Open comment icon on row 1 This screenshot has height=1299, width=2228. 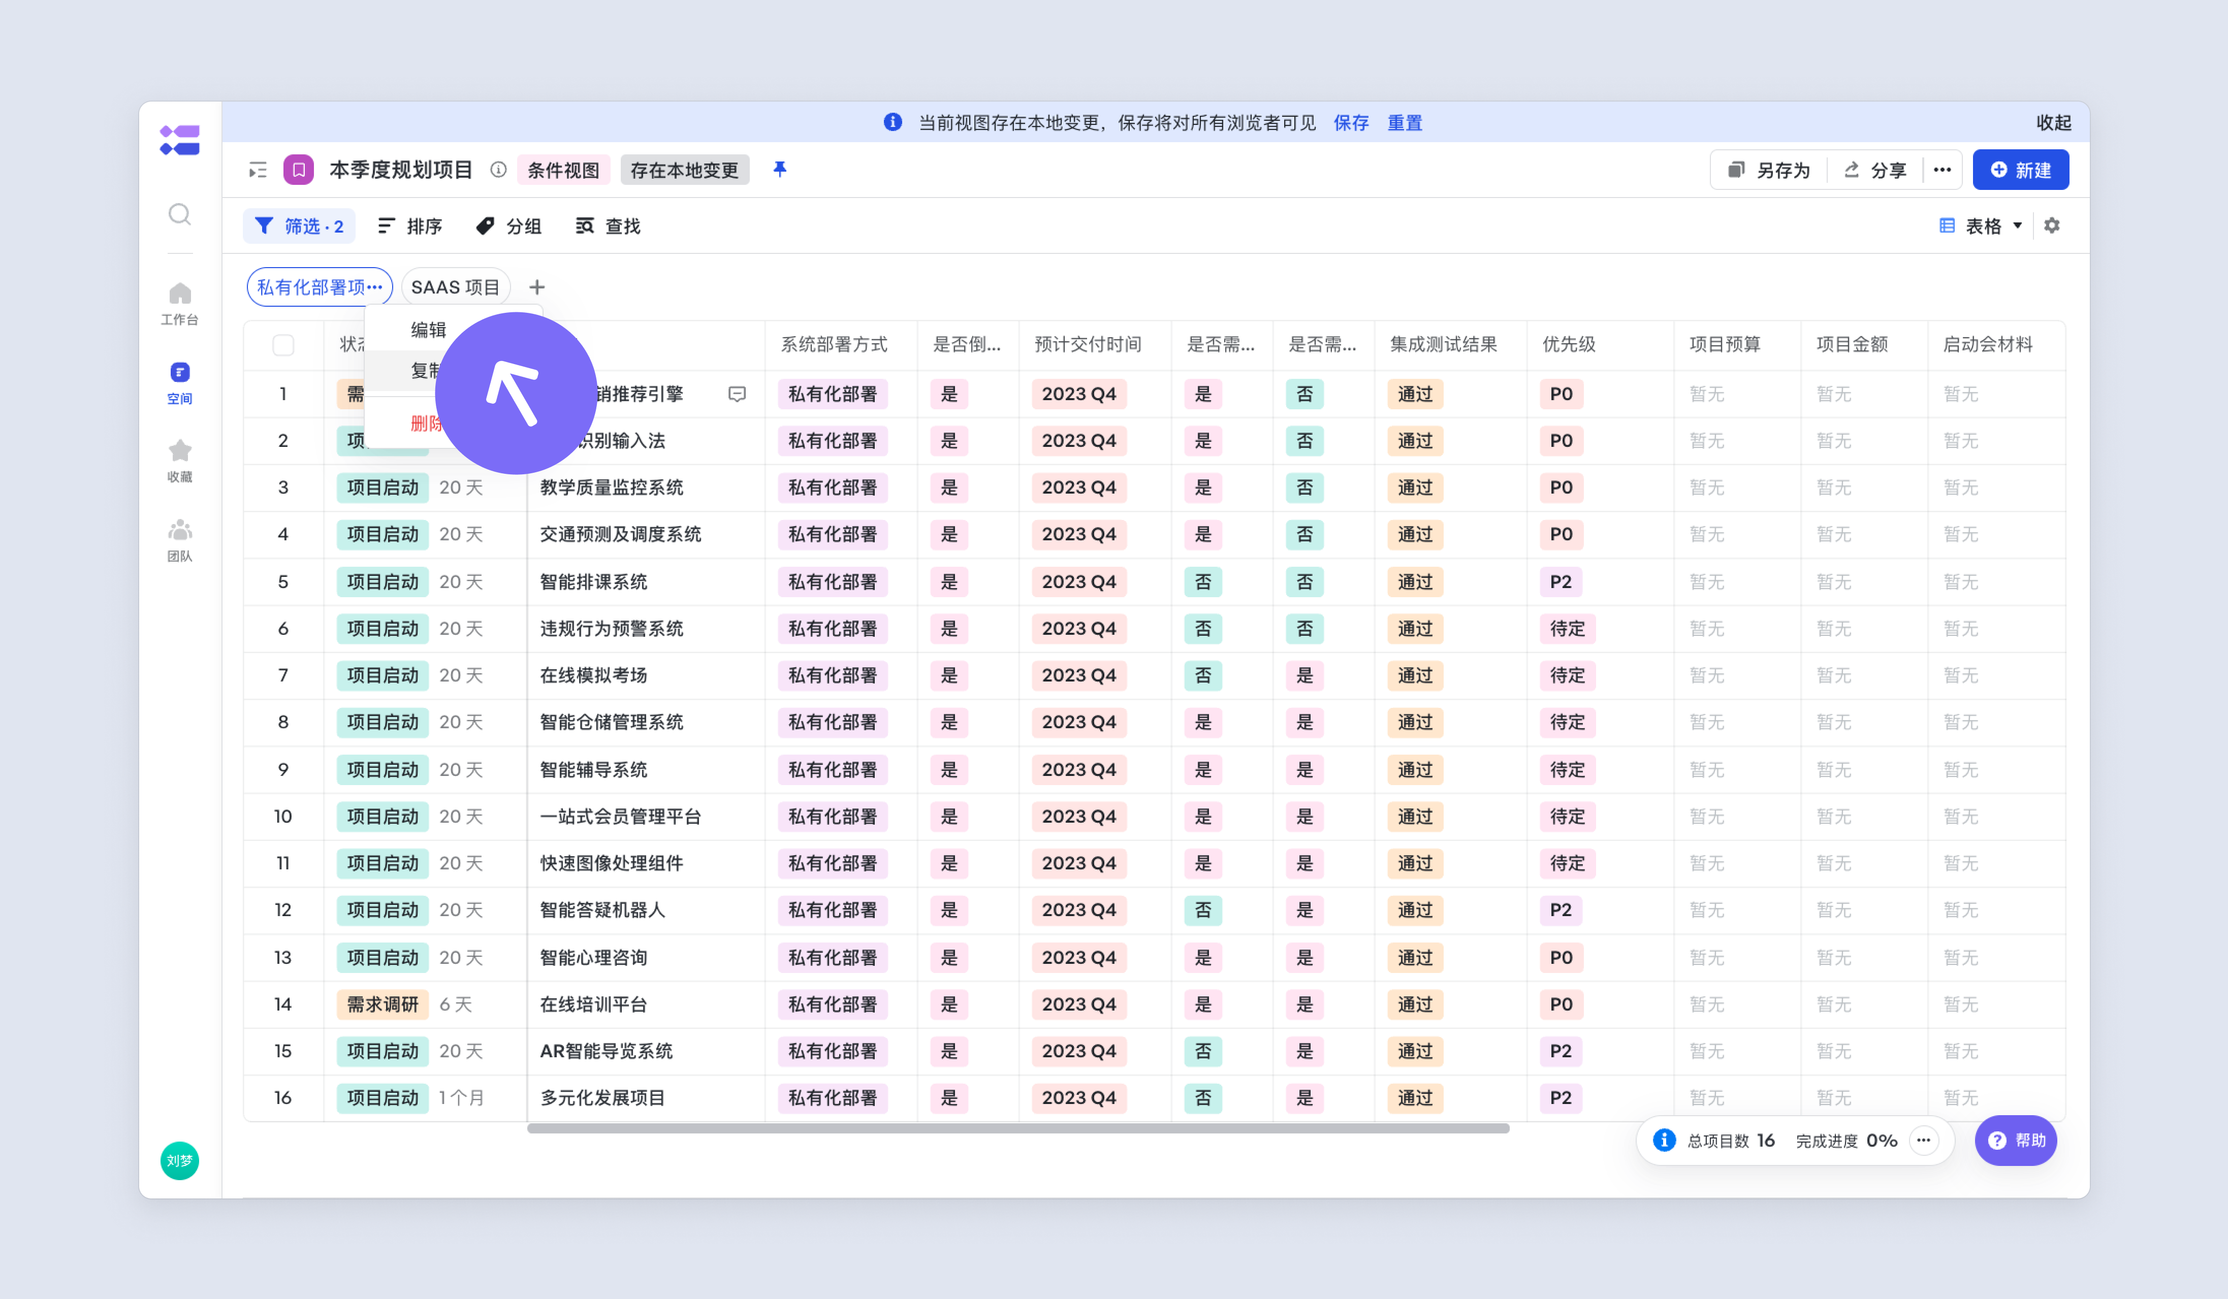(737, 394)
